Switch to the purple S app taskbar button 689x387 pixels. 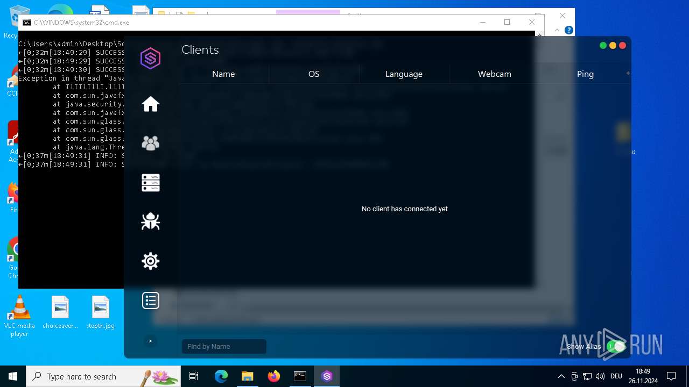pyautogui.click(x=327, y=376)
